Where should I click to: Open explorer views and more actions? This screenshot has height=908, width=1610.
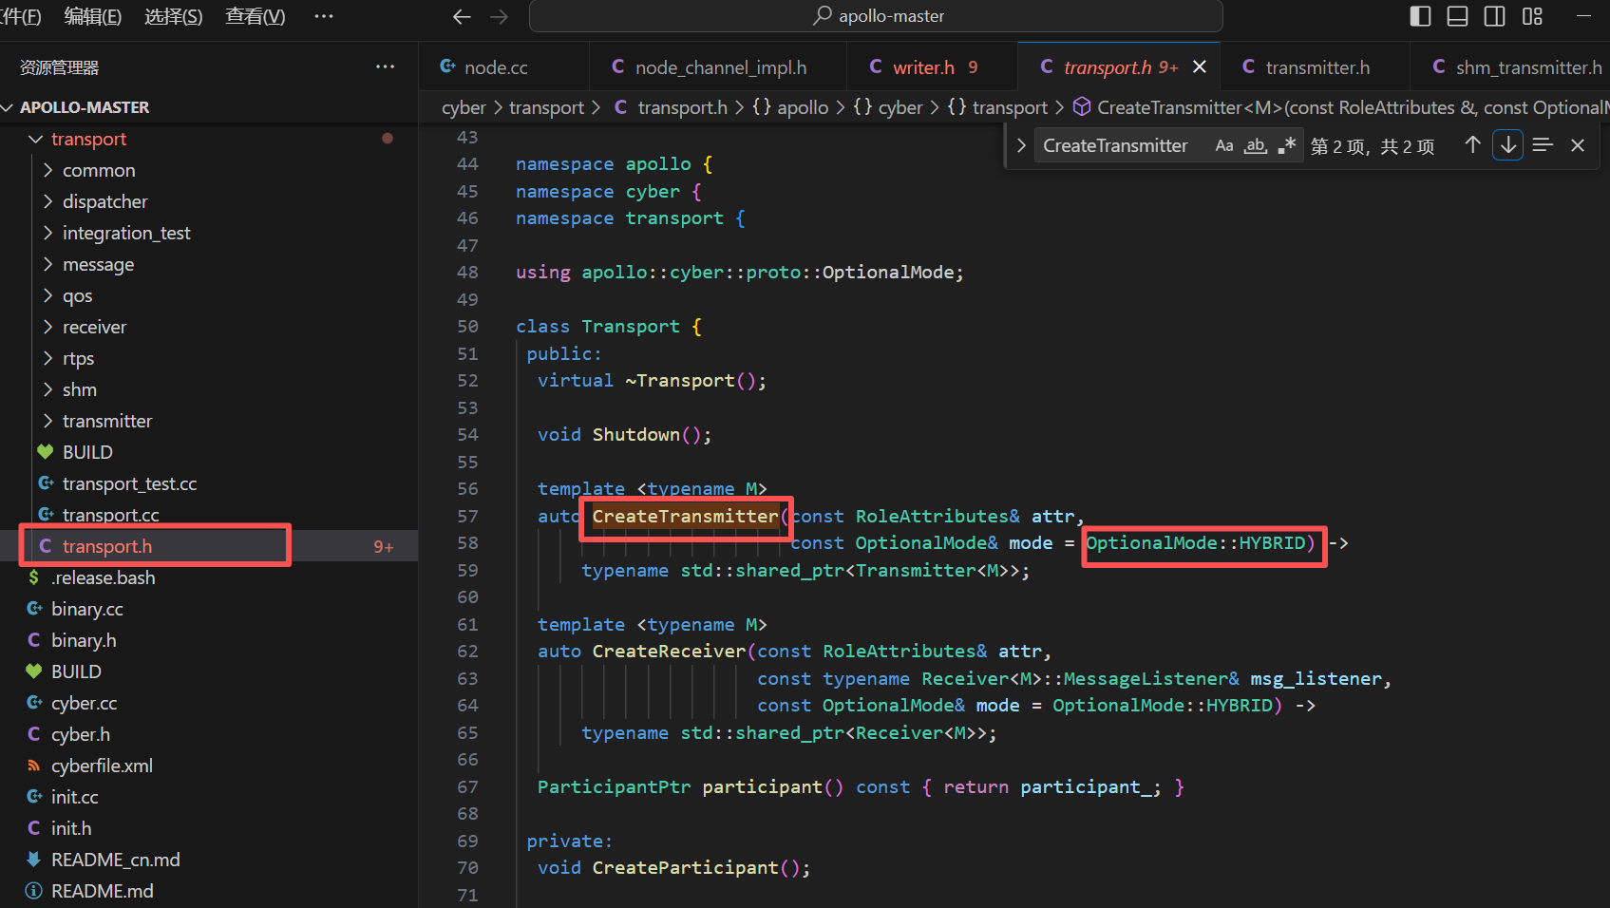tap(385, 66)
